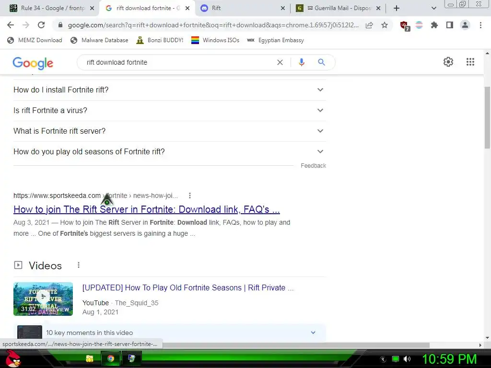491x368 pixels.
Task: Click the green monitor tray icon
Action: (396, 359)
